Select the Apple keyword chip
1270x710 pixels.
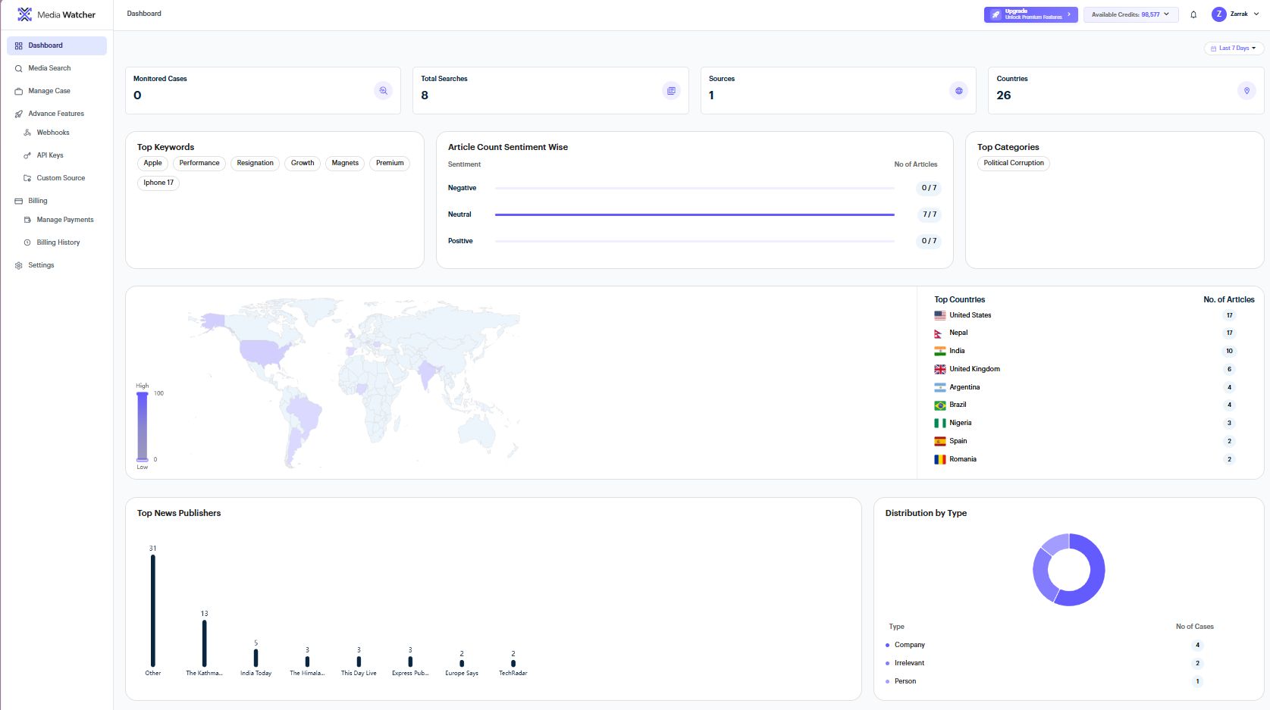click(152, 163)
